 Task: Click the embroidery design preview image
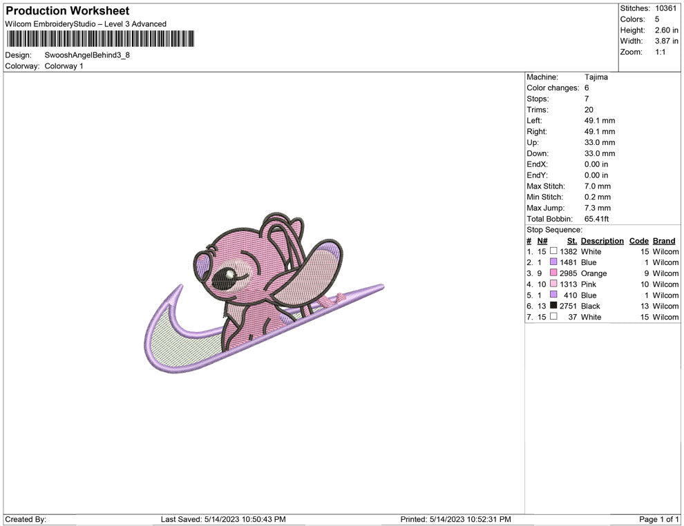(x=264, y=293)
